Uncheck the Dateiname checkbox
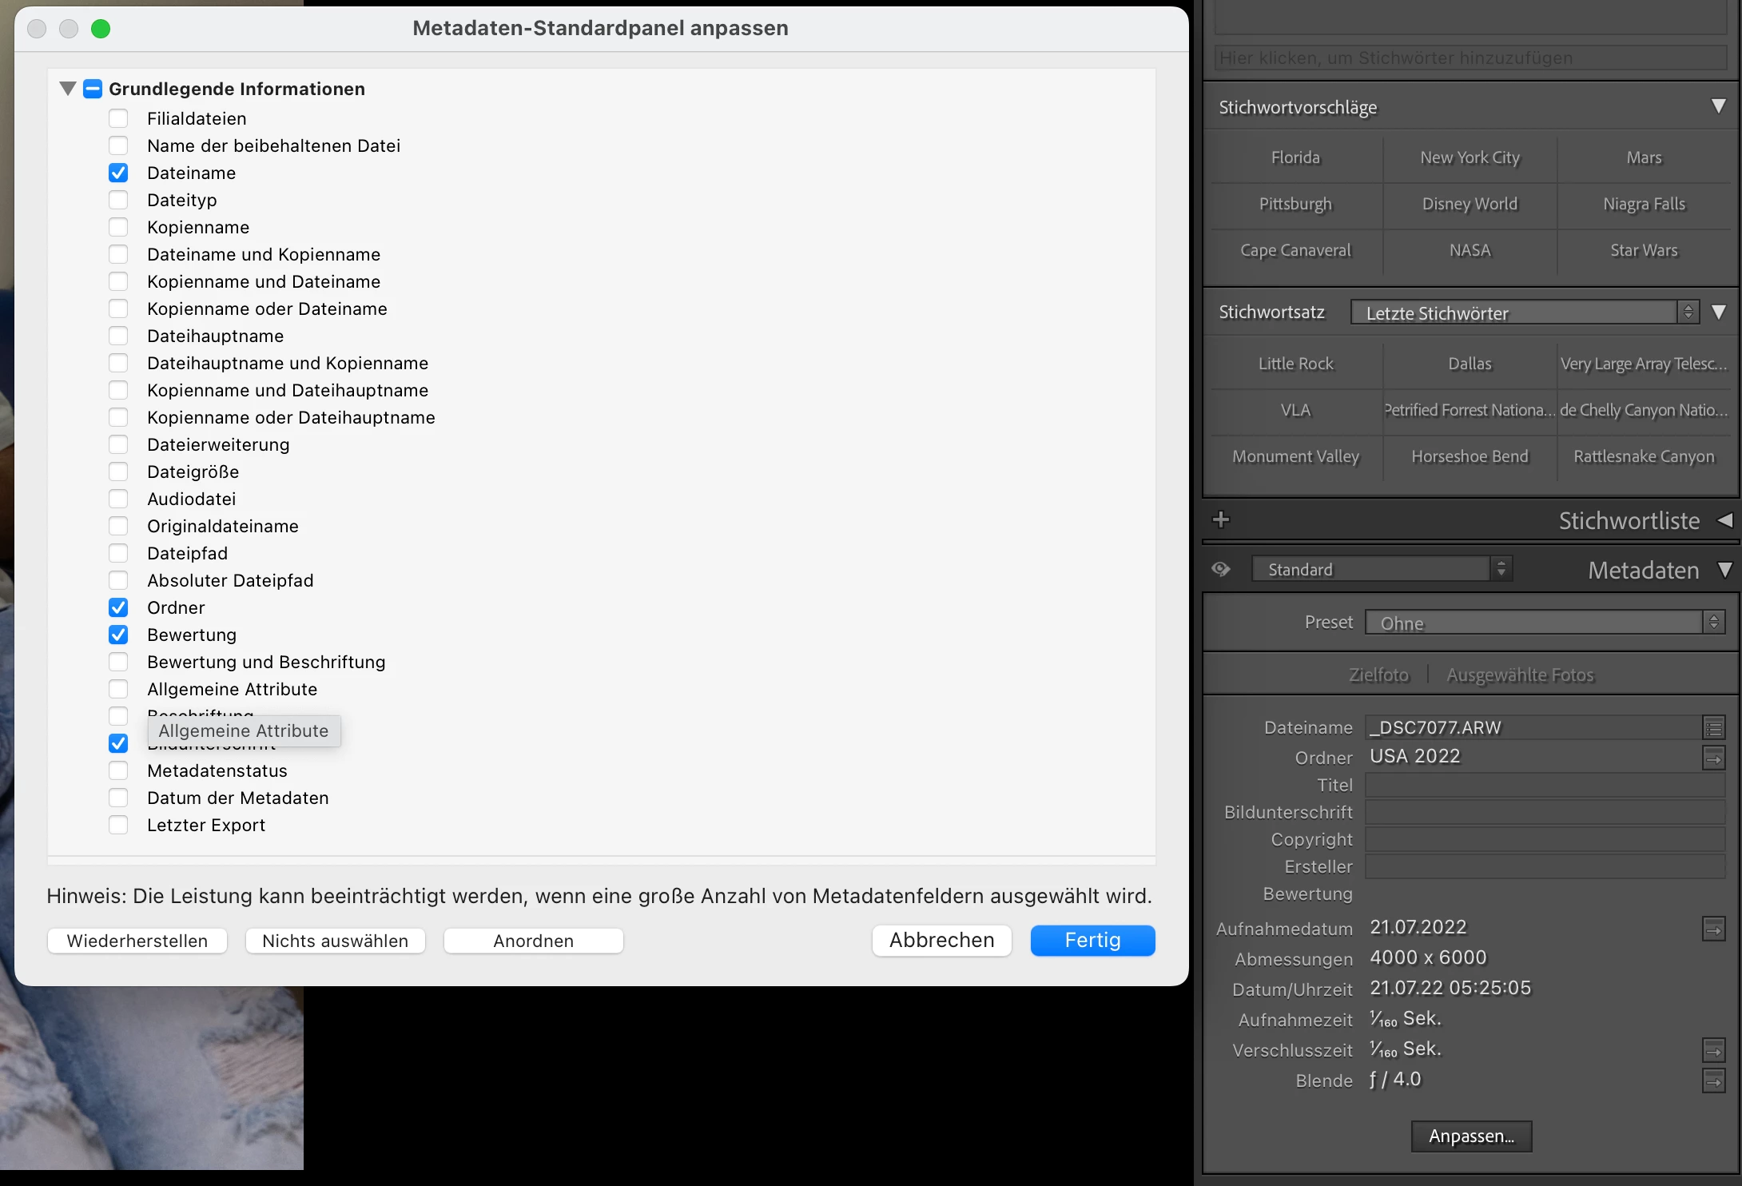The width and height of the screenshot is (1742, 1186). [118, 173]
